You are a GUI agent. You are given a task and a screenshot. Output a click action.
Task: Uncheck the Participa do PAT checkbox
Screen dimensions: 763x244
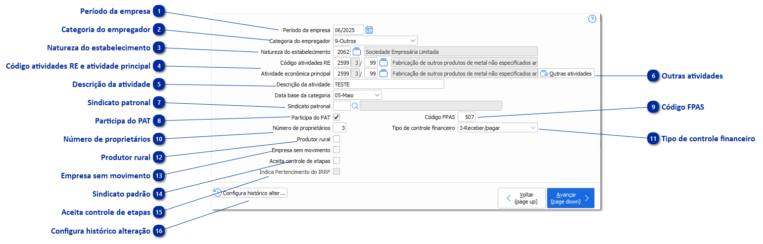pyautogui.click(x=336, y=117)
